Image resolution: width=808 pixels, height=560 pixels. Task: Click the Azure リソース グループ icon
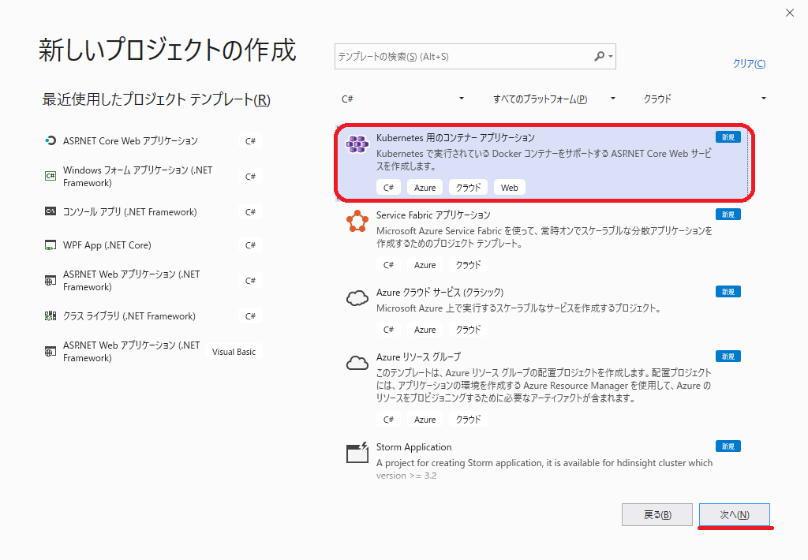tap(357, 363)
